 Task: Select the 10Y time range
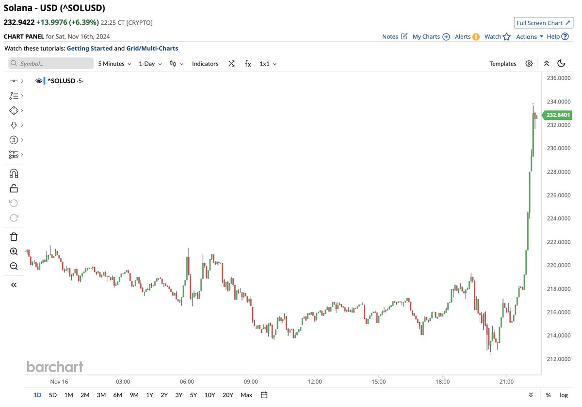(210, 395)
